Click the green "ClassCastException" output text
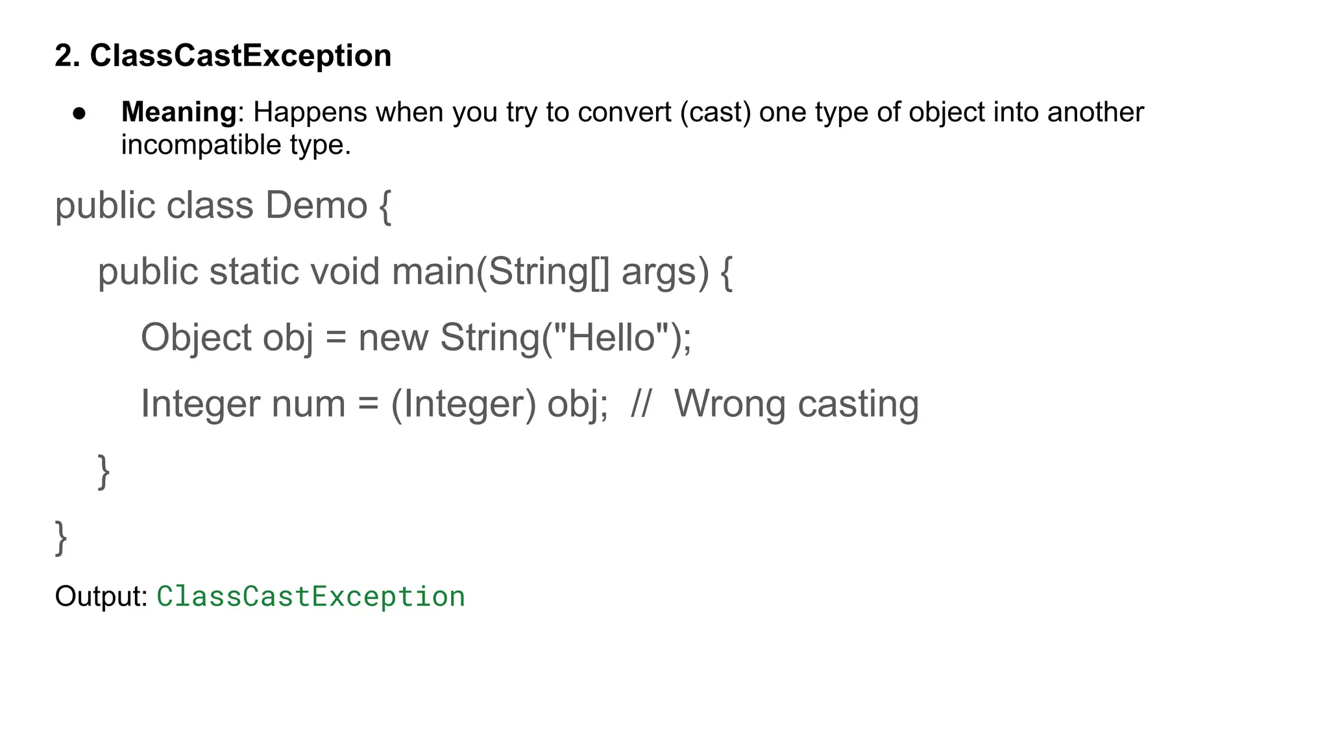Screen dimensions: 1329x747 (x=311, y=597)
